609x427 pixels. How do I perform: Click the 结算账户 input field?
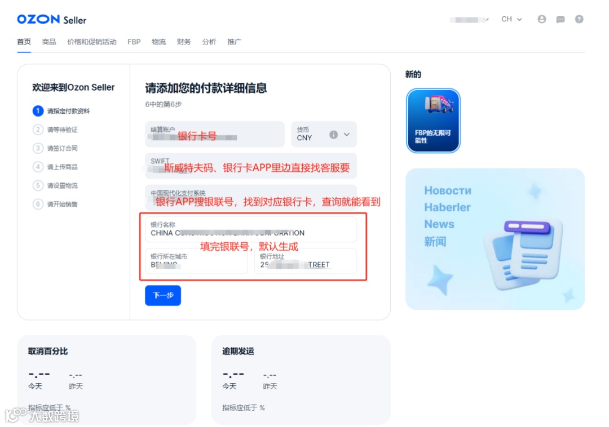(x=215, y=134)
